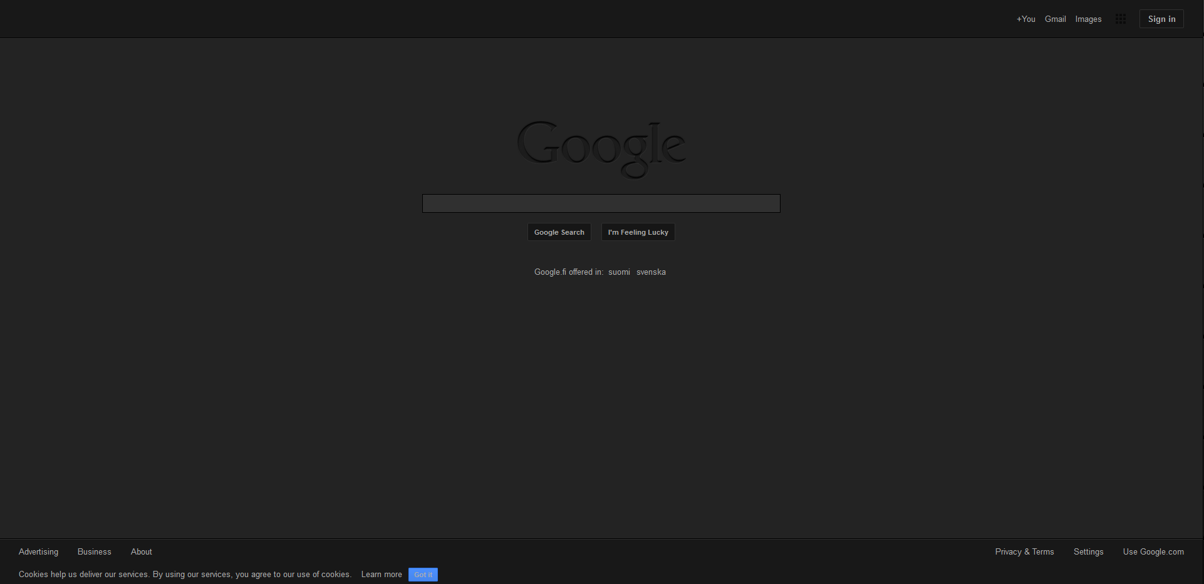Open the Google apps grid icon
This screenshot has height=584, width=1204.
[x=1121, y=19]
